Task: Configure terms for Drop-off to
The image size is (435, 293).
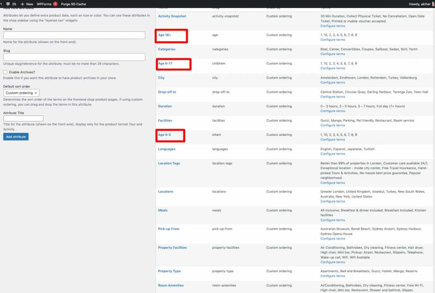Action: pos(333,97)
